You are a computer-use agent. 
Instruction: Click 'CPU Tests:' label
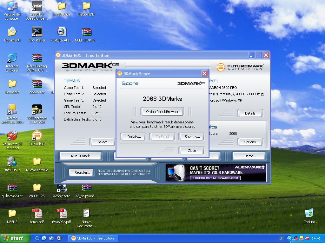click(72, 107)
